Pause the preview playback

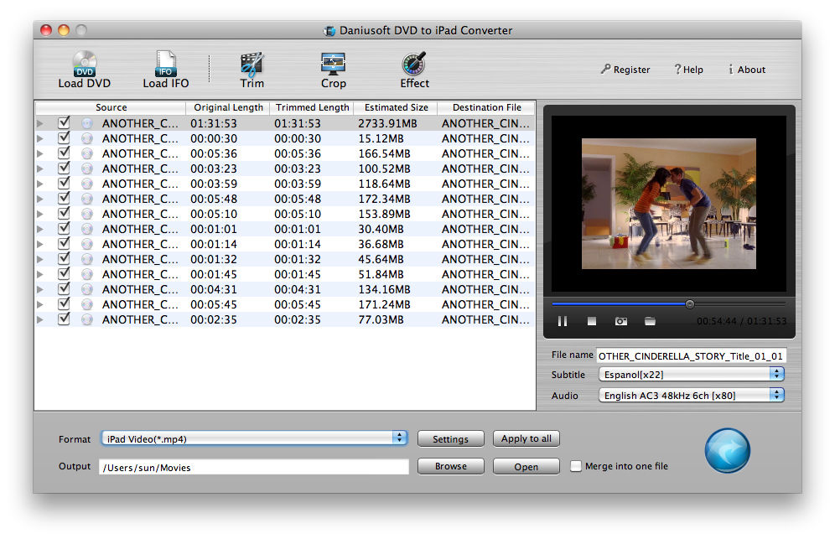[563, 321]
